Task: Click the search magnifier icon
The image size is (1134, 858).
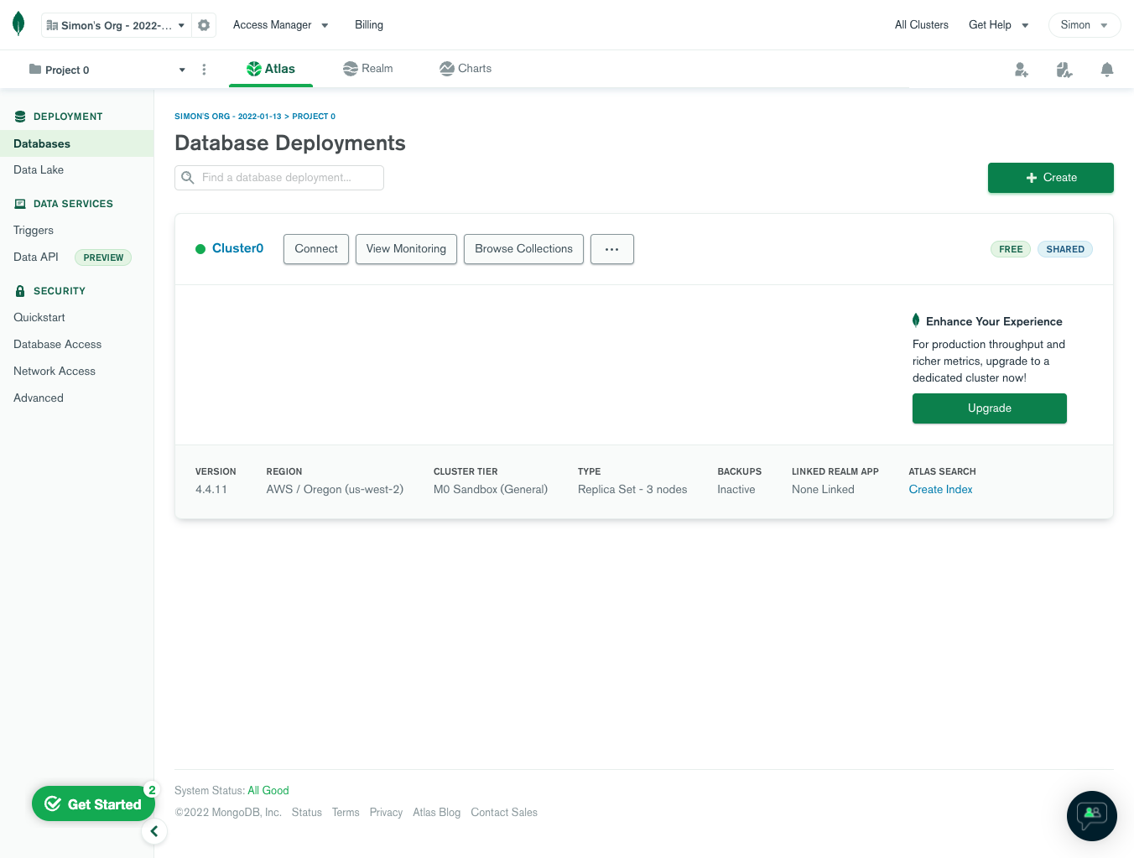Action: [188, 178]
